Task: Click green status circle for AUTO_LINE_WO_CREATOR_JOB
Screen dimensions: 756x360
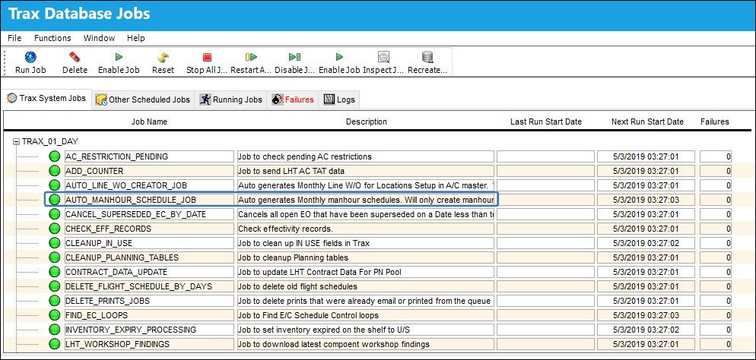Action: coord(55,185)
